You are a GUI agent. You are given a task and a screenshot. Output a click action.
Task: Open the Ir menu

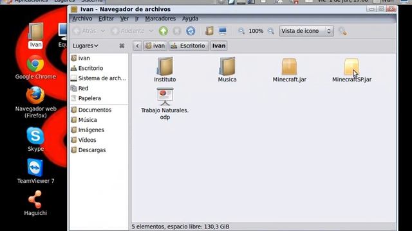coord(137,19)
